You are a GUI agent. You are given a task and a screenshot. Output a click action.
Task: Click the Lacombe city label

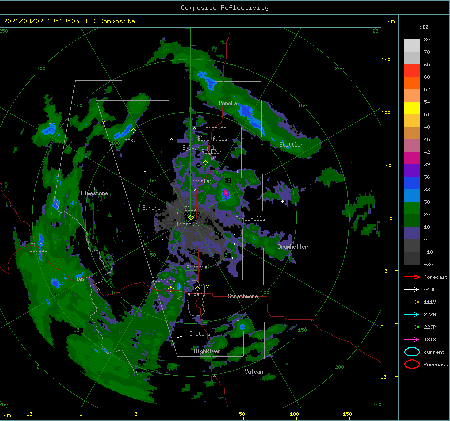pos(216,126)
